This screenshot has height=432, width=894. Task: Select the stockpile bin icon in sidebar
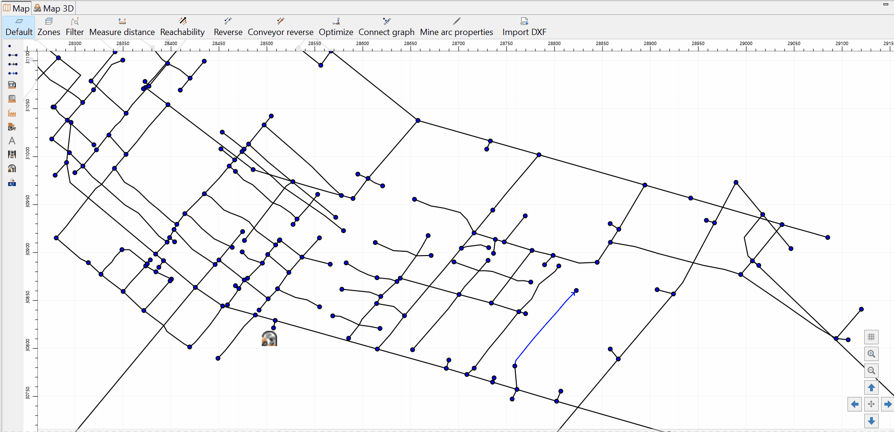pos(12,99)
